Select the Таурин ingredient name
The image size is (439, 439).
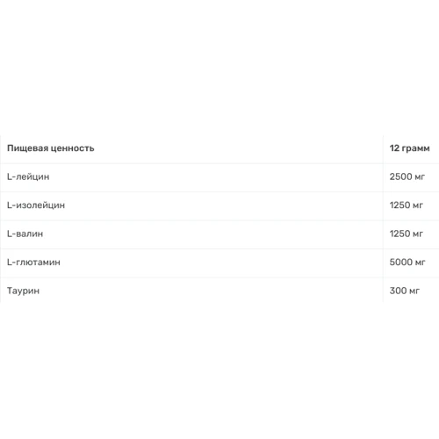tap(23, 291)
